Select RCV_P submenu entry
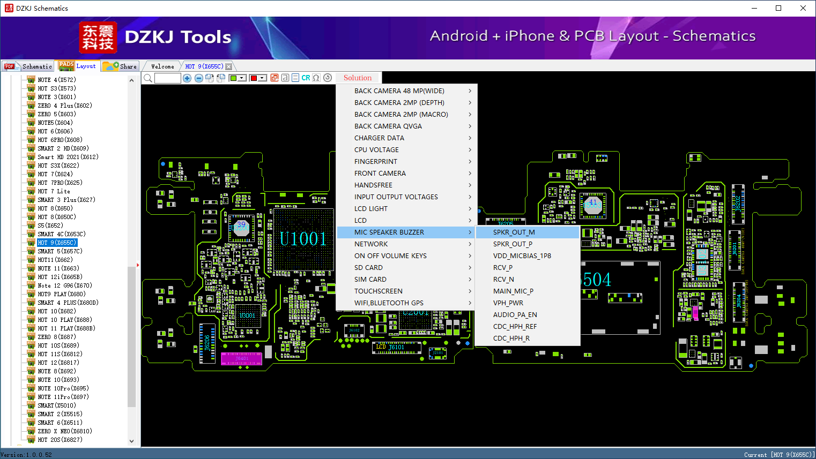The width and height of the screenshot is (816, 459). (x=528, y=268)
